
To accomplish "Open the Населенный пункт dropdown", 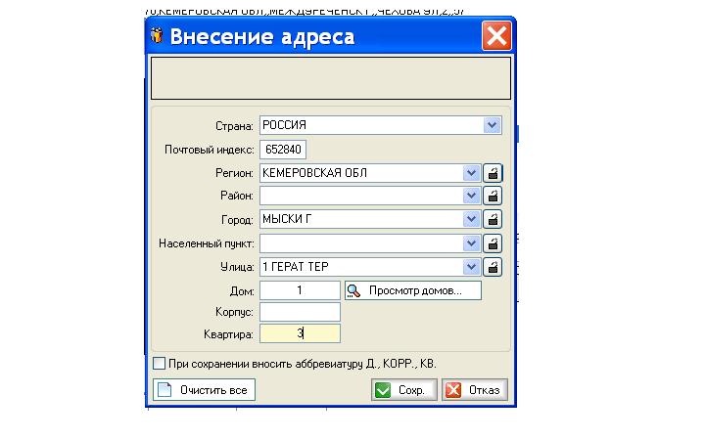I will click(x=472, y=243).
